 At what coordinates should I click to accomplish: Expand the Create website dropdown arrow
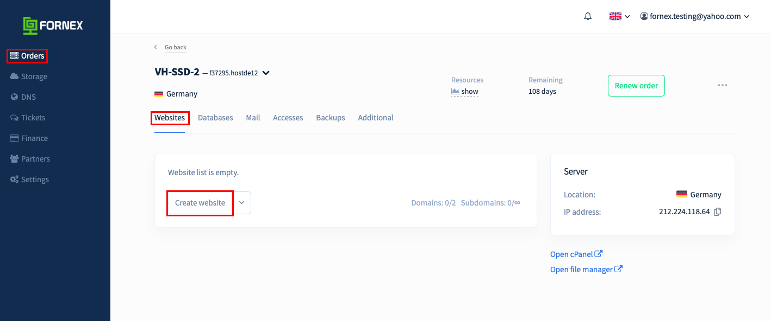242,203
